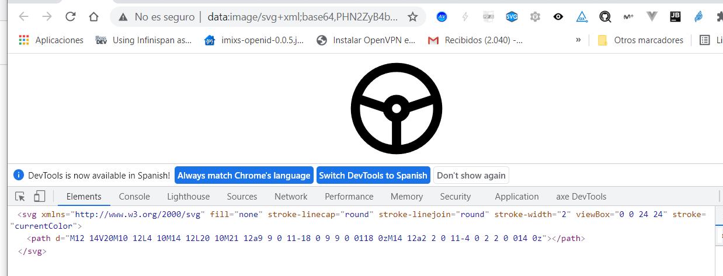
Task: Open the Aplicaciones apps shortcut
Action: [51, 40]
